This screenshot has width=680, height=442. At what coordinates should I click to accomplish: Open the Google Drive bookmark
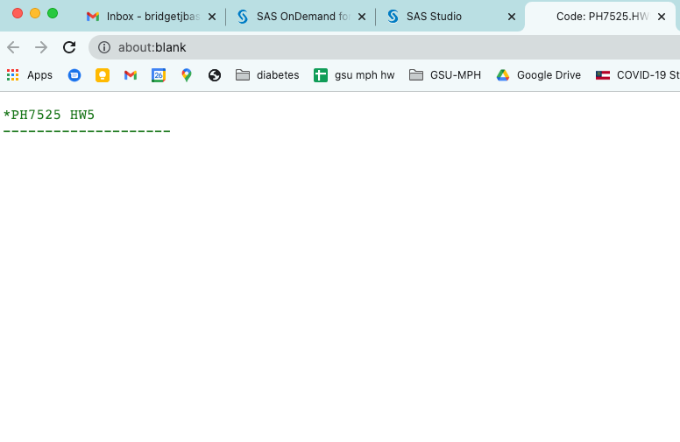tap(539, 75)
